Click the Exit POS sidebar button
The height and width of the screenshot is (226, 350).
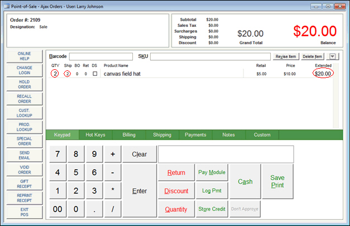[24, 212]
